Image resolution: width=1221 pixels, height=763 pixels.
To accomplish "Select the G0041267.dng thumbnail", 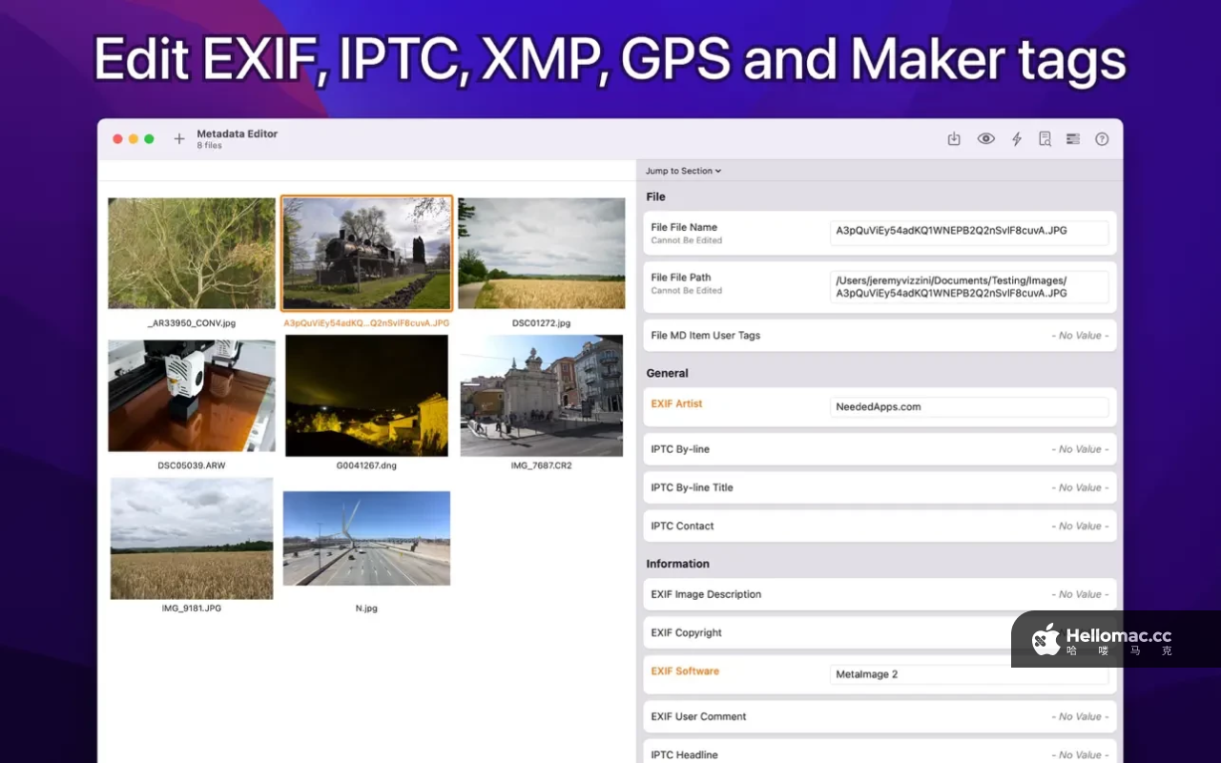I will (366, 396).
